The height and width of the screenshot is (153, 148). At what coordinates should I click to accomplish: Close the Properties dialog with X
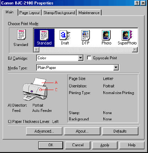pos(143,3)
